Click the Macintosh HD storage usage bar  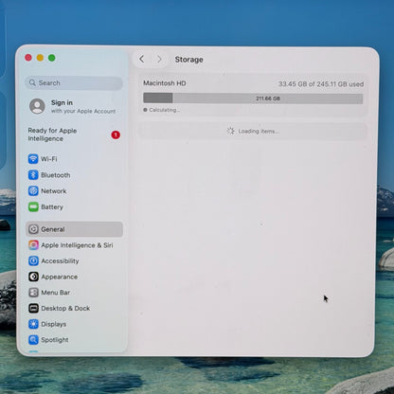point(253,98)
